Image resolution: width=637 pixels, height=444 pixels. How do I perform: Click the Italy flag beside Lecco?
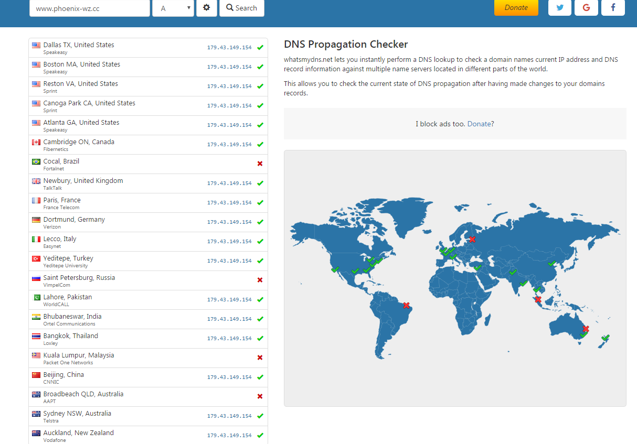tap(36, 240)
